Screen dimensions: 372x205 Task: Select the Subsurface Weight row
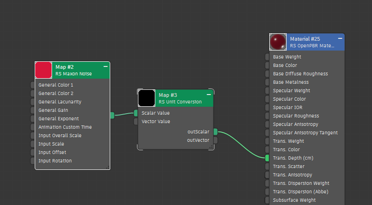click(295, 200)
